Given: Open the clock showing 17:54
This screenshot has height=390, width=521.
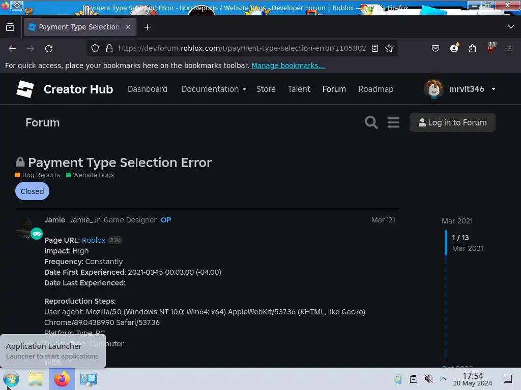Looking at the screenshot, I should coord(473,379).
